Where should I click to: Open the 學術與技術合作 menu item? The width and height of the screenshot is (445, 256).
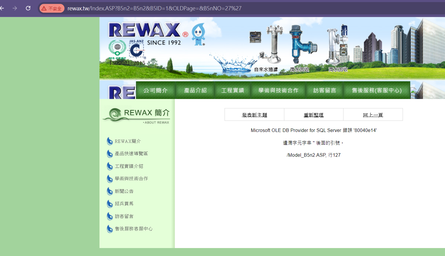click(278, 90)
